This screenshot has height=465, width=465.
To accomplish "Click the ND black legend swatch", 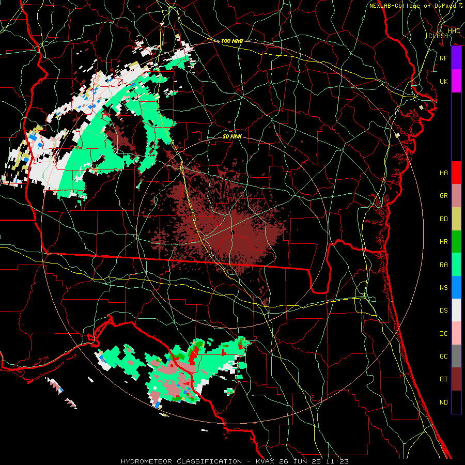I will click(456, 402).
